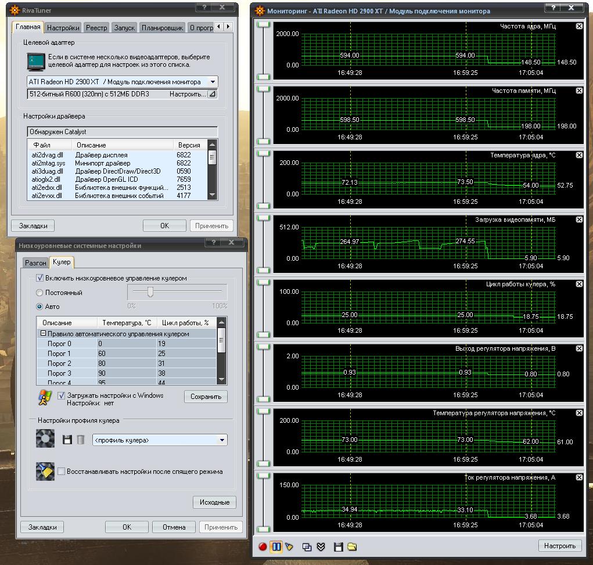Click the help question mark in RivaTuner title bar
This screenshot has height=565, width=593.
point(204,7)
